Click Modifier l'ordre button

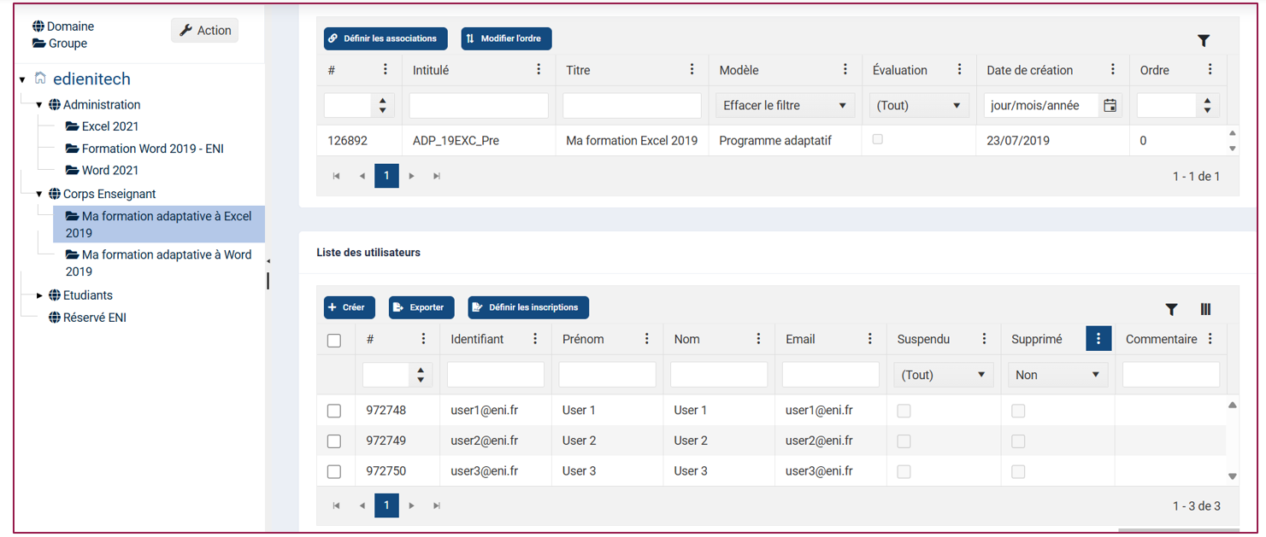pyautogui.click(x=507, y=38)
